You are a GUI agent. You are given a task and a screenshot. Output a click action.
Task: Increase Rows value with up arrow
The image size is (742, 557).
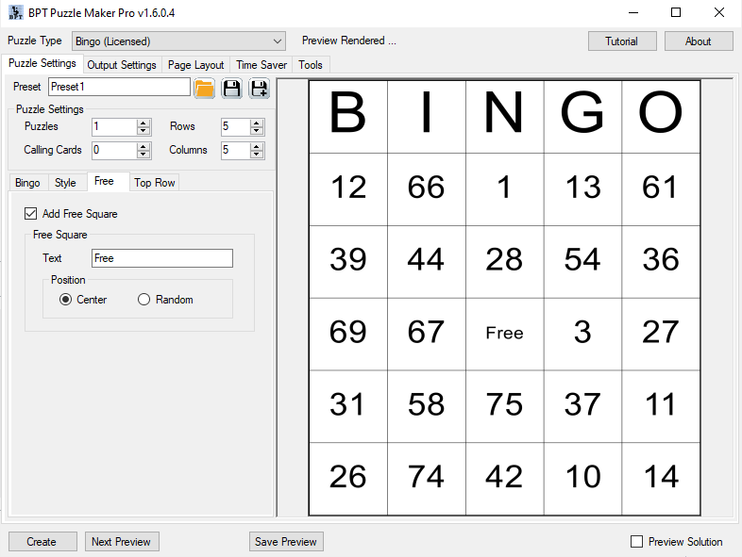click(x=257, y=123)
